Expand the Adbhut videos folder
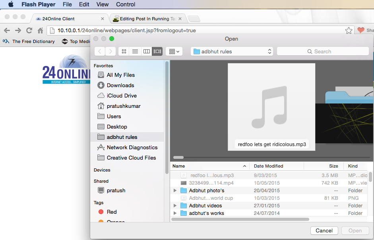 175,206
